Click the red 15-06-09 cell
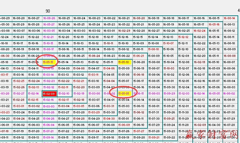Image resolution: width=240 pixels, height=143 pixels. 124,125
